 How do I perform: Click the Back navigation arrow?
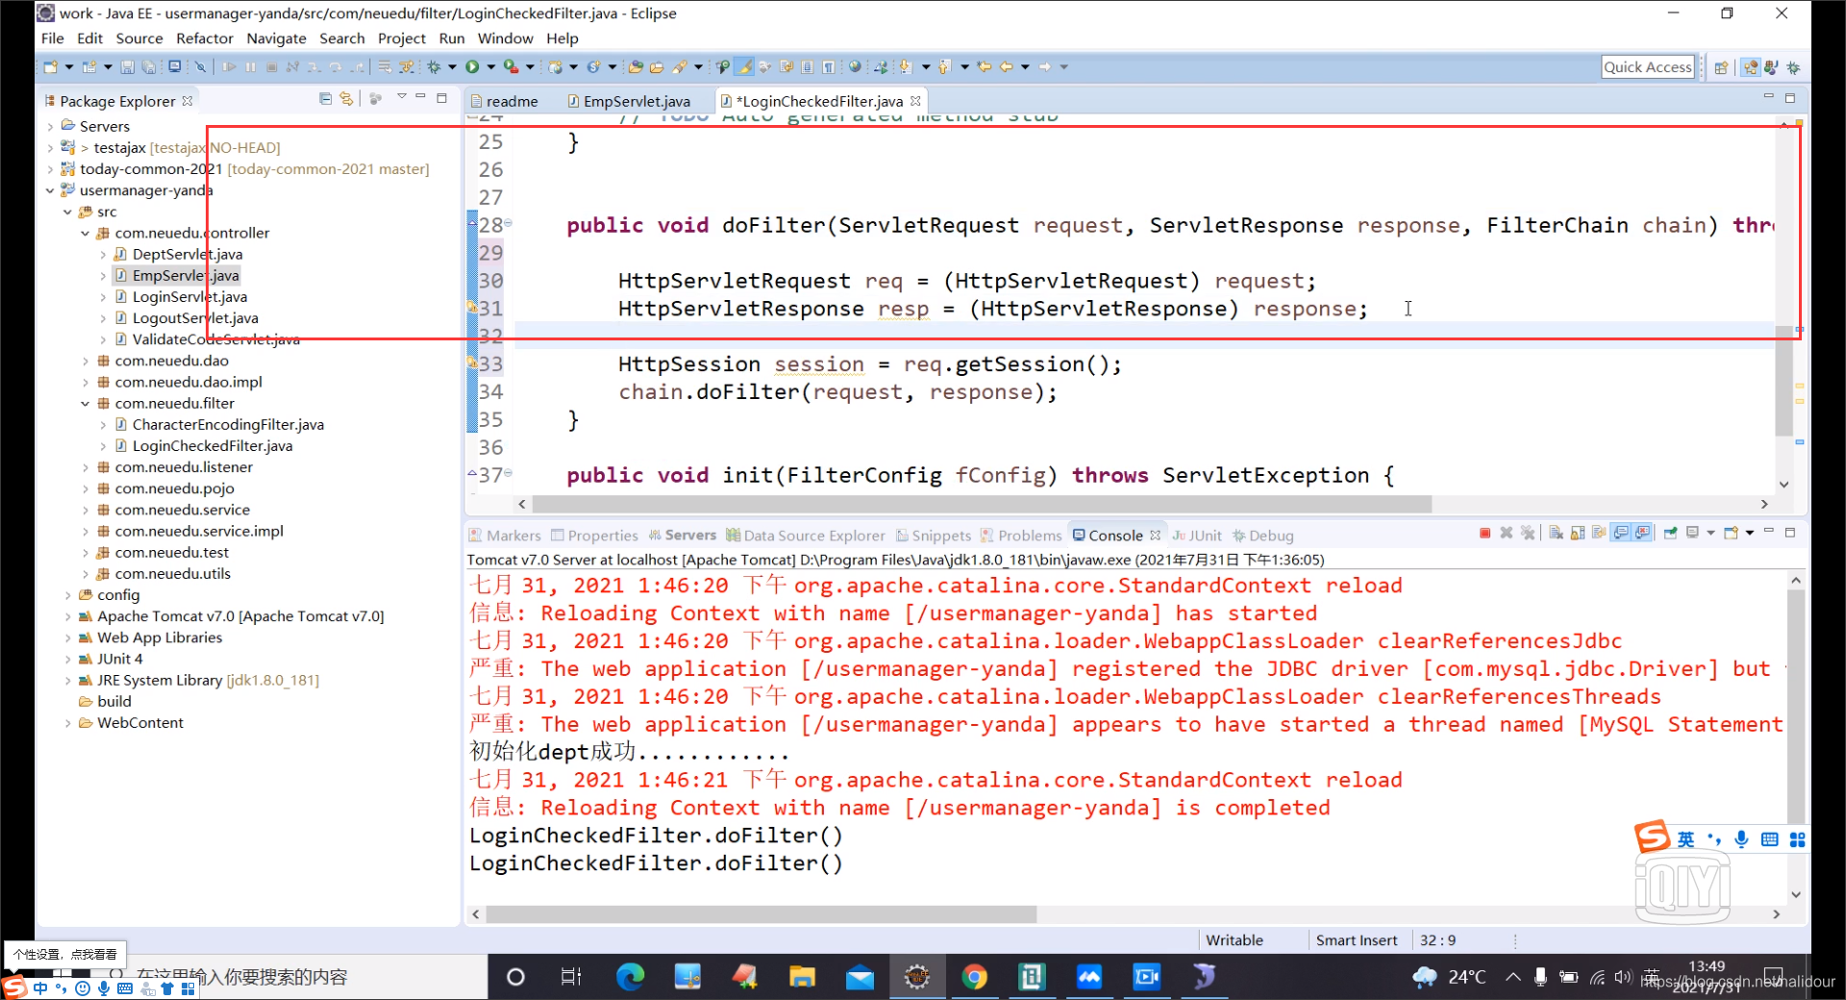(x=1007, y=67)
